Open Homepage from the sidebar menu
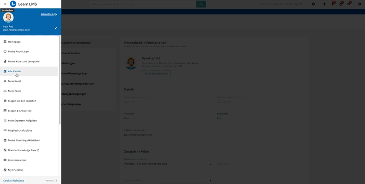Viewport: 365px width, 184px height. click(29, 42)
